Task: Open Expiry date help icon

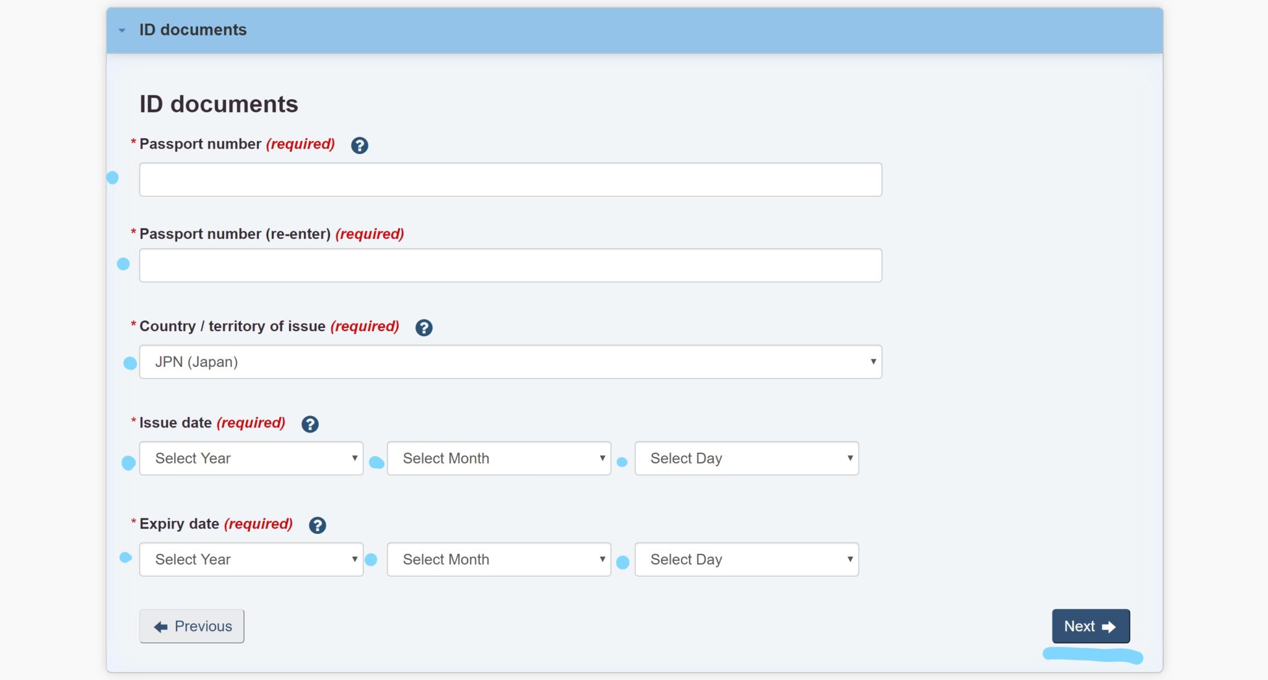Action: (x=317, y=525)
